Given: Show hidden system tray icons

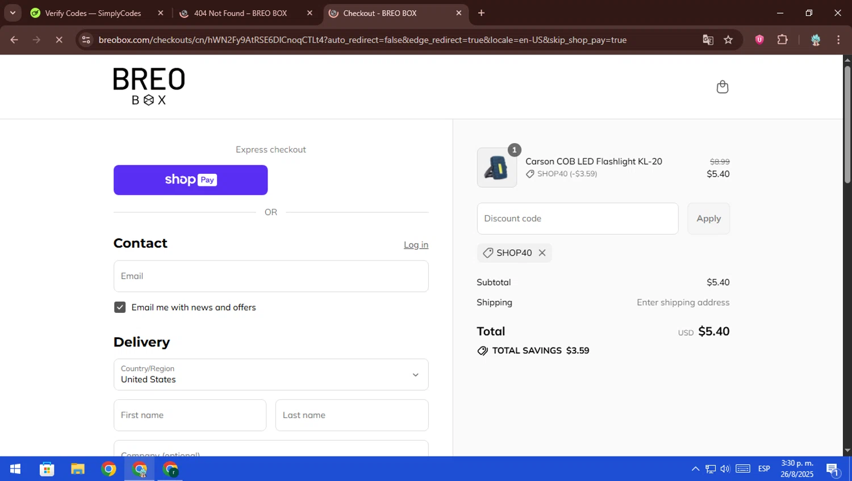Looking at the screenshot, I should coord(695,469).
